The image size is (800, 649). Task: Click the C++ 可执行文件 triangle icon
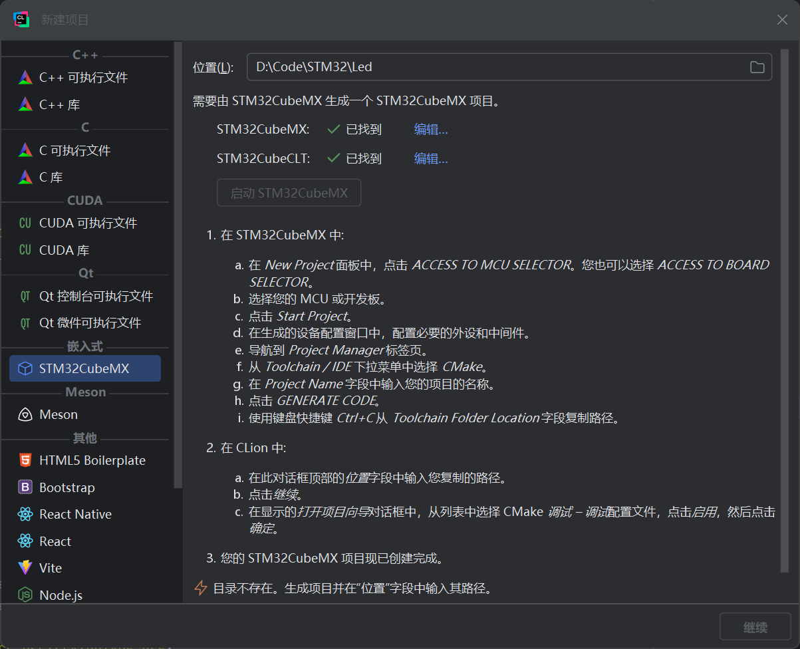pos(25,77)
